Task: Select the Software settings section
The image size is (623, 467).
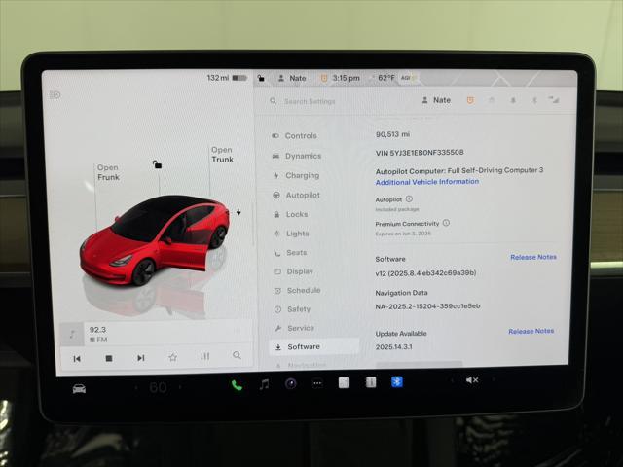Action: (x=314, y=346)
